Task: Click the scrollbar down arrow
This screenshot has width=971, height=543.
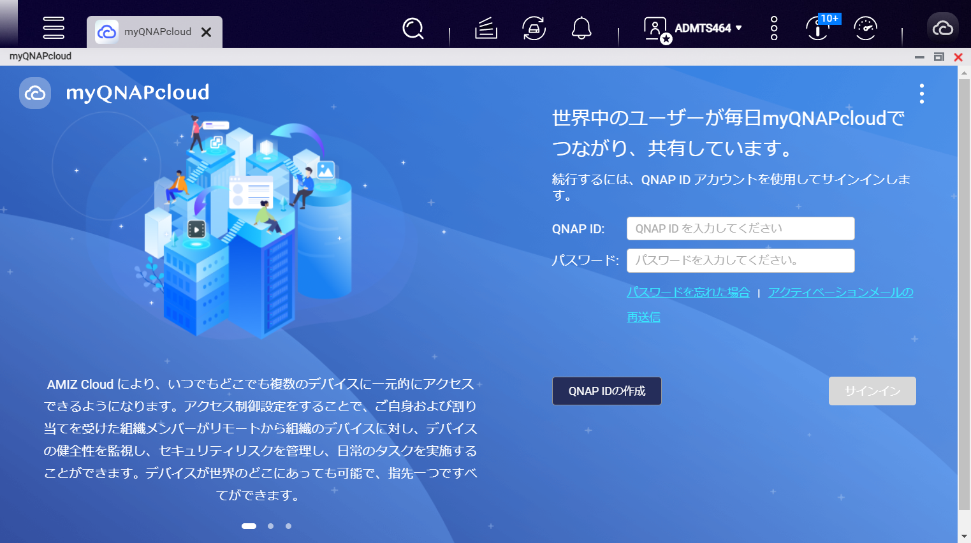Action: click(964, 537)
